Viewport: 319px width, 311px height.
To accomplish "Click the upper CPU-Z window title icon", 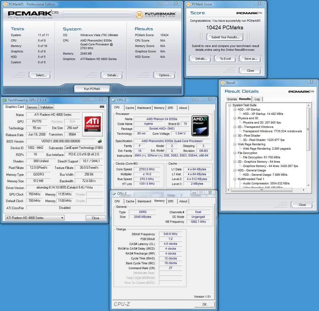I will (x=113, y=100).
